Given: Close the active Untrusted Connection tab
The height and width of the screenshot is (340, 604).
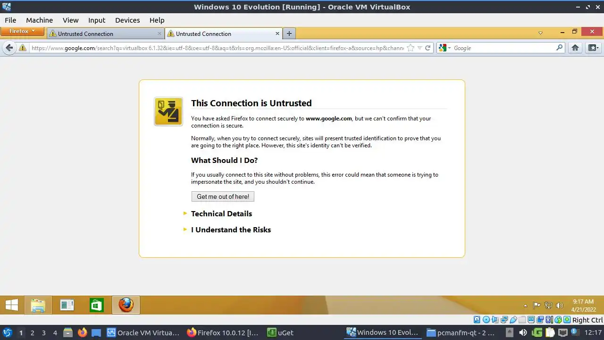Looking at the screenshot, I should (277, 34).
